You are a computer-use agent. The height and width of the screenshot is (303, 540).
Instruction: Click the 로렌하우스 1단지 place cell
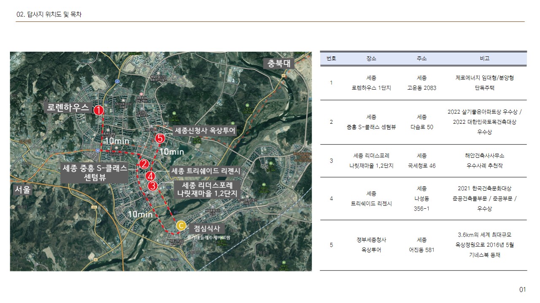pyautogui.click(x=371, y=83)
